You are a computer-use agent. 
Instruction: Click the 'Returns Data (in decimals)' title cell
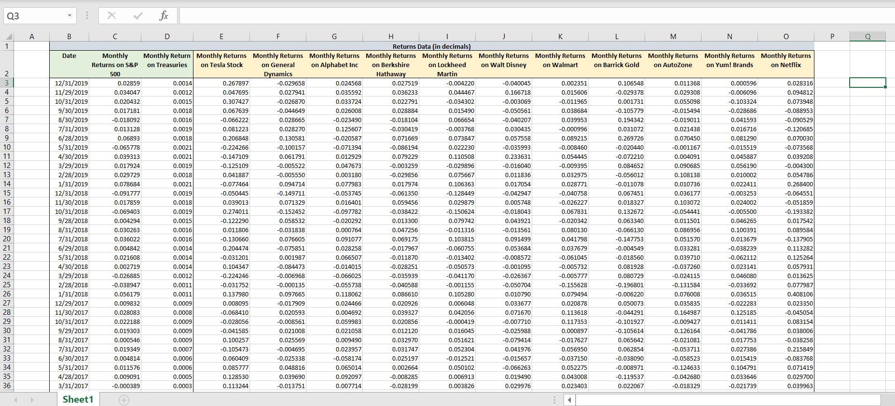(x=431, y=46)
